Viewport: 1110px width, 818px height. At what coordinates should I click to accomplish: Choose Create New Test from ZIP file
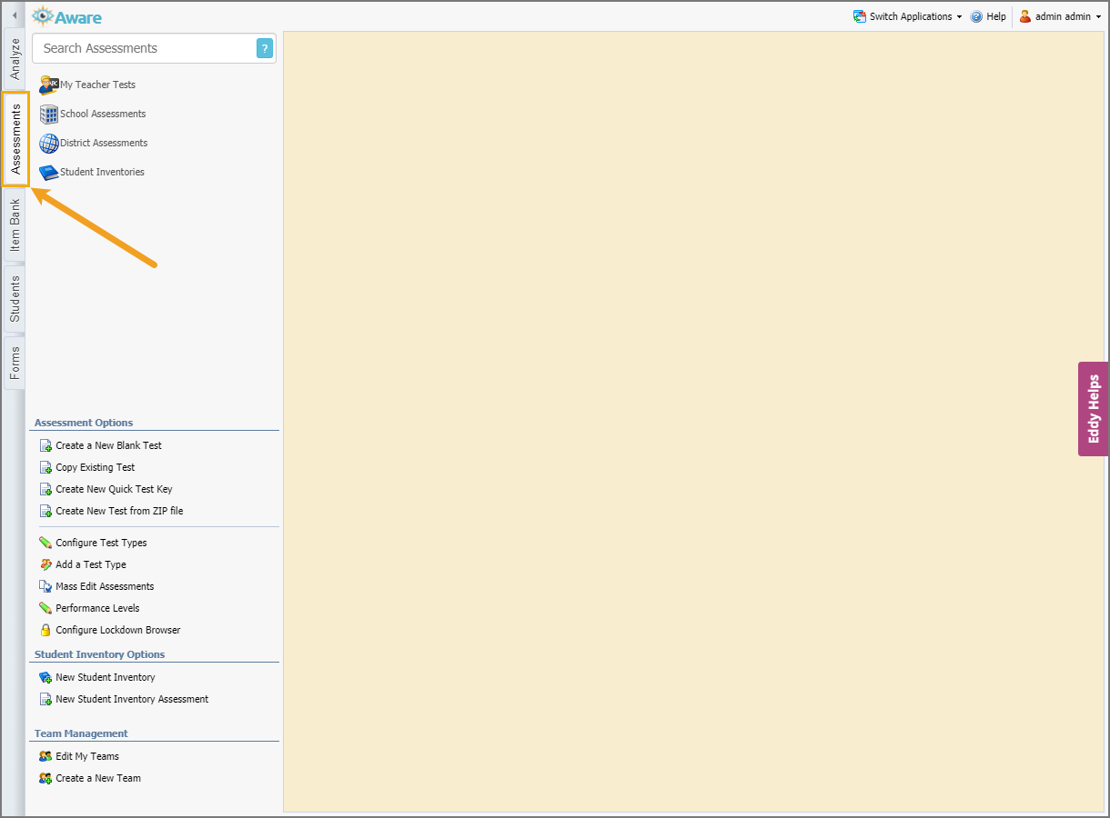[x=119, y=511]
